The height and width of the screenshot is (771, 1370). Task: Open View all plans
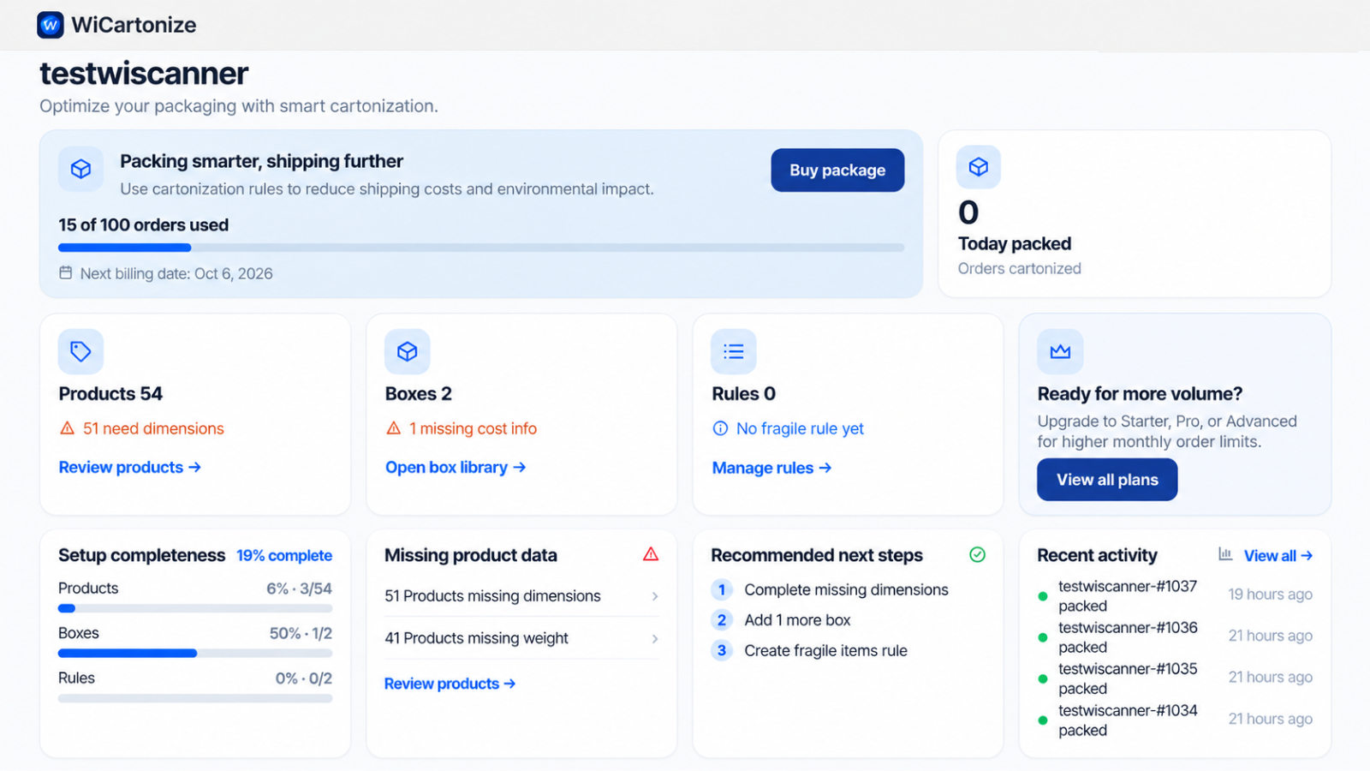[x=1107, y=480]
